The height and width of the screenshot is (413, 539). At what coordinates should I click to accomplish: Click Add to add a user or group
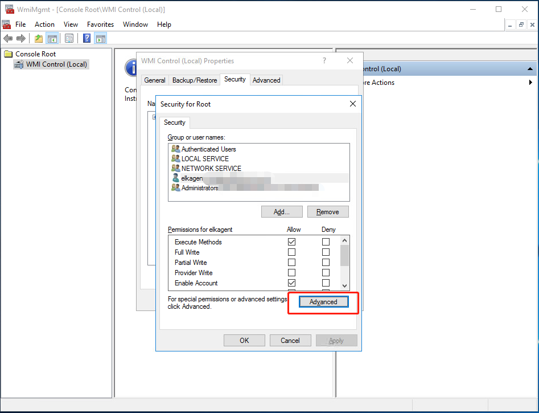click(x=282, y=211)
